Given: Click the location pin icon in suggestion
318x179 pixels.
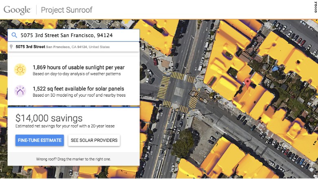Looking at the screenshot, I should point(11,47).
